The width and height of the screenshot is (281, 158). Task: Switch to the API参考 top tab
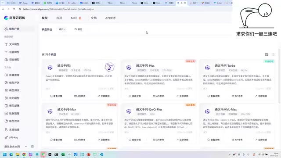(110, 18)
